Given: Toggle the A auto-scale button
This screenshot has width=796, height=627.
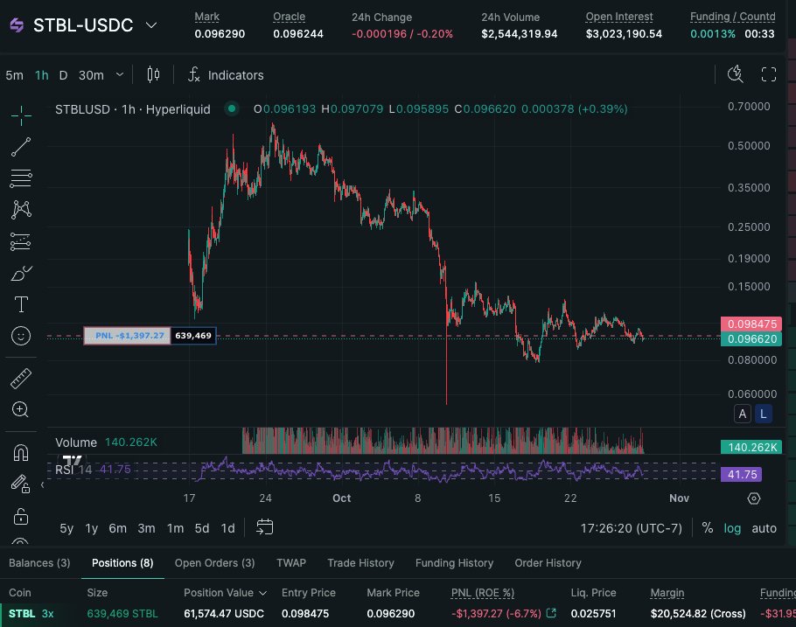Looking at the screenshot, I should [742, 414].
